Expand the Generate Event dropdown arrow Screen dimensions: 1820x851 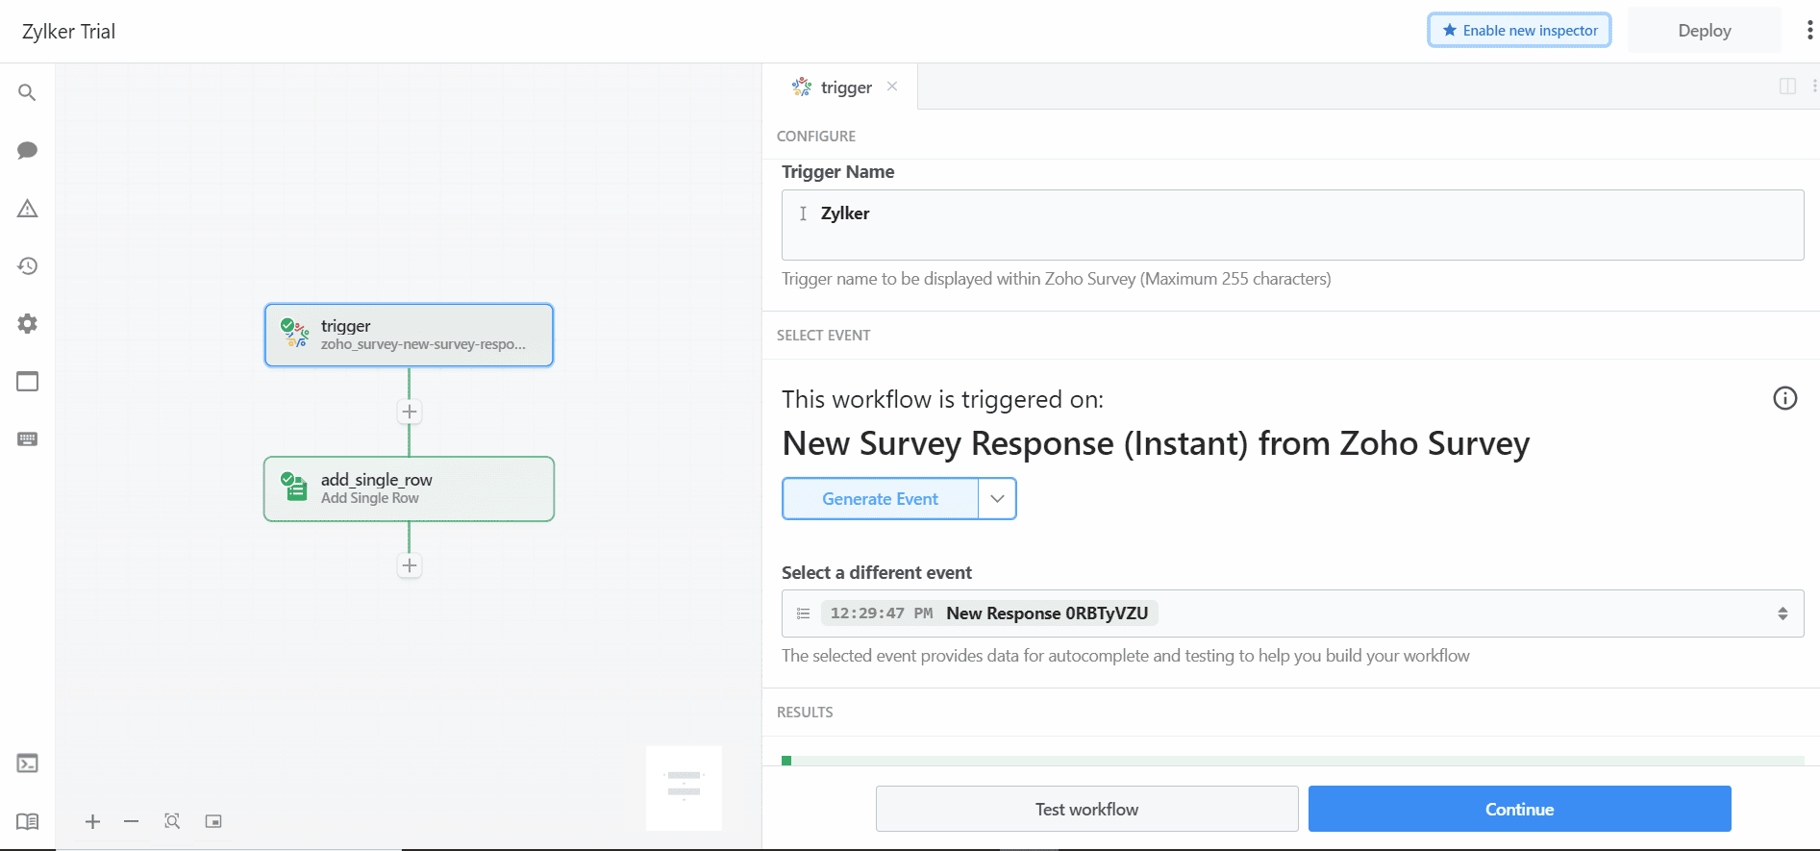997,499
